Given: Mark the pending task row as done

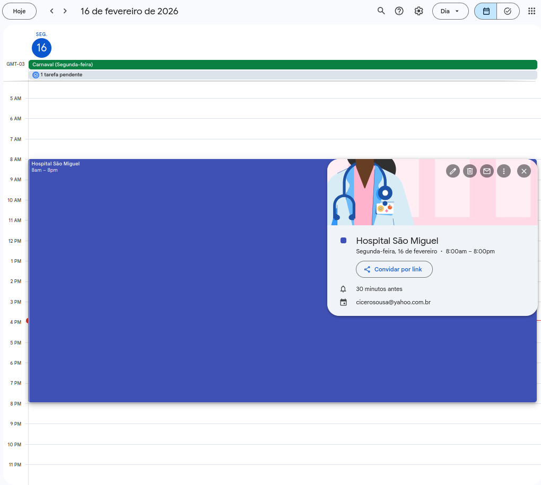Looking at the screenshot, I should coord(36,74).
